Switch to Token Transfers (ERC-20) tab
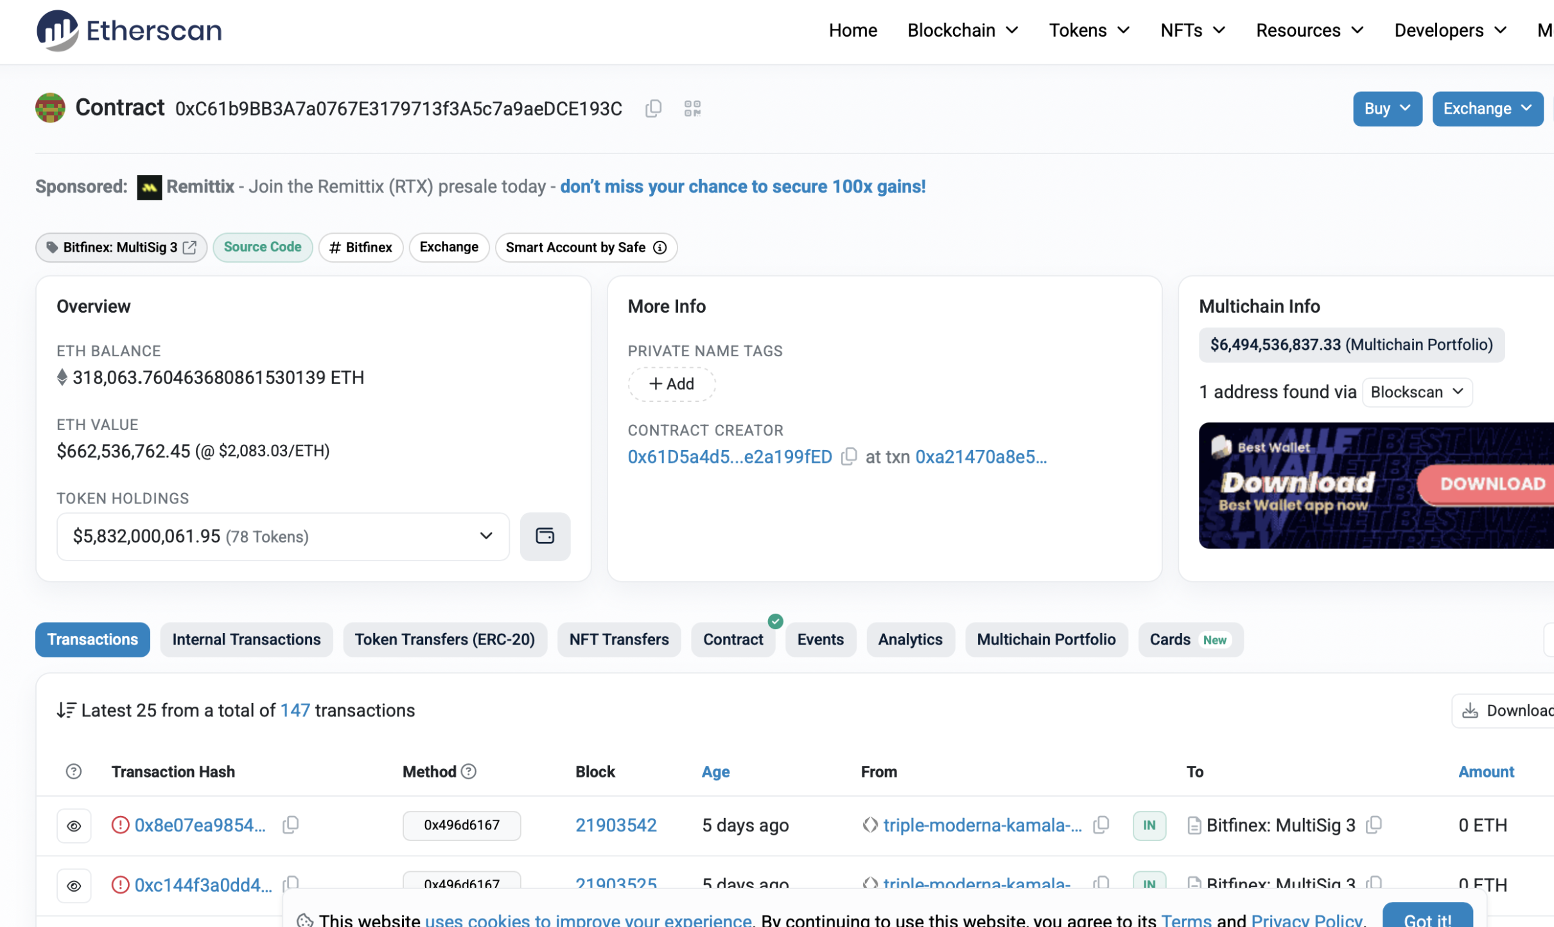The height and width of the screenshot is (927, 1554). [x=444, y=639]
